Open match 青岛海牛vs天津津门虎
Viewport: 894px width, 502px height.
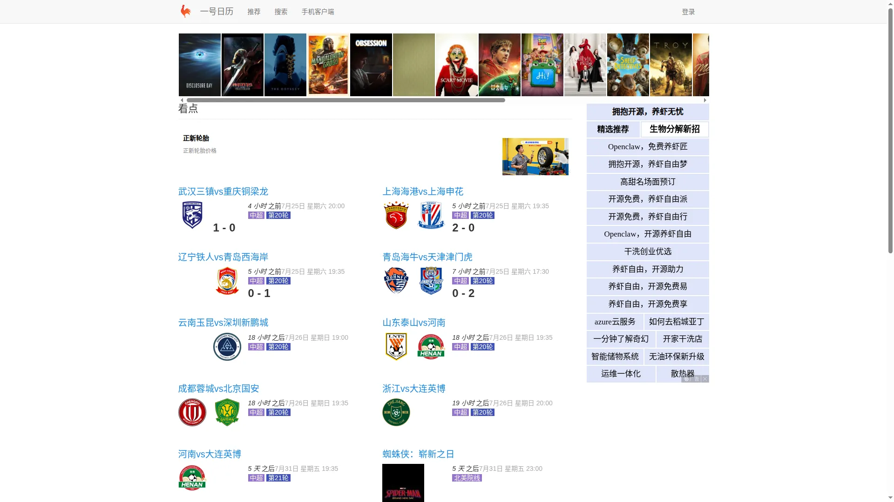tap(427, 257)
